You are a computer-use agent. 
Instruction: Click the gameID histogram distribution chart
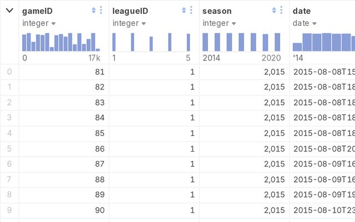61,42
